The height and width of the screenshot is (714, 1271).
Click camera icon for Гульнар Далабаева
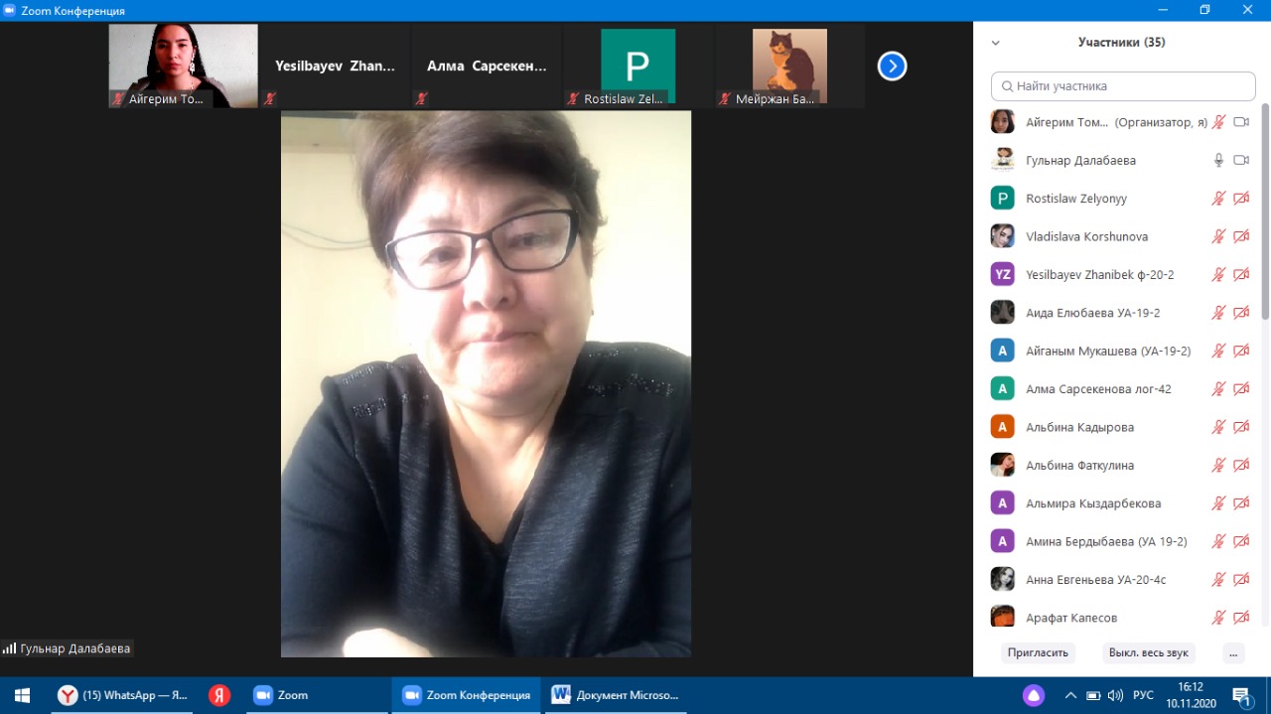[1240, 160]
